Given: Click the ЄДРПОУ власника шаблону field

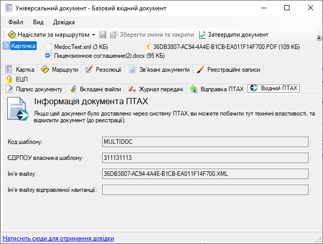Looking at the screenshot, I should (205, 158).
